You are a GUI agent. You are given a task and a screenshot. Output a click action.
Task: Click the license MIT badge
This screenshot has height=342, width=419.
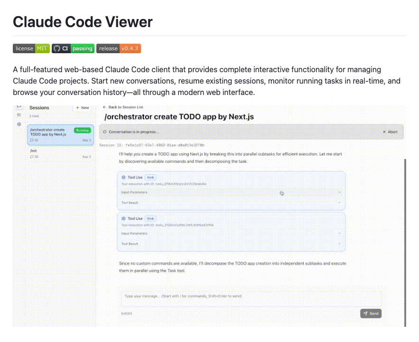[x=31, y=48]
